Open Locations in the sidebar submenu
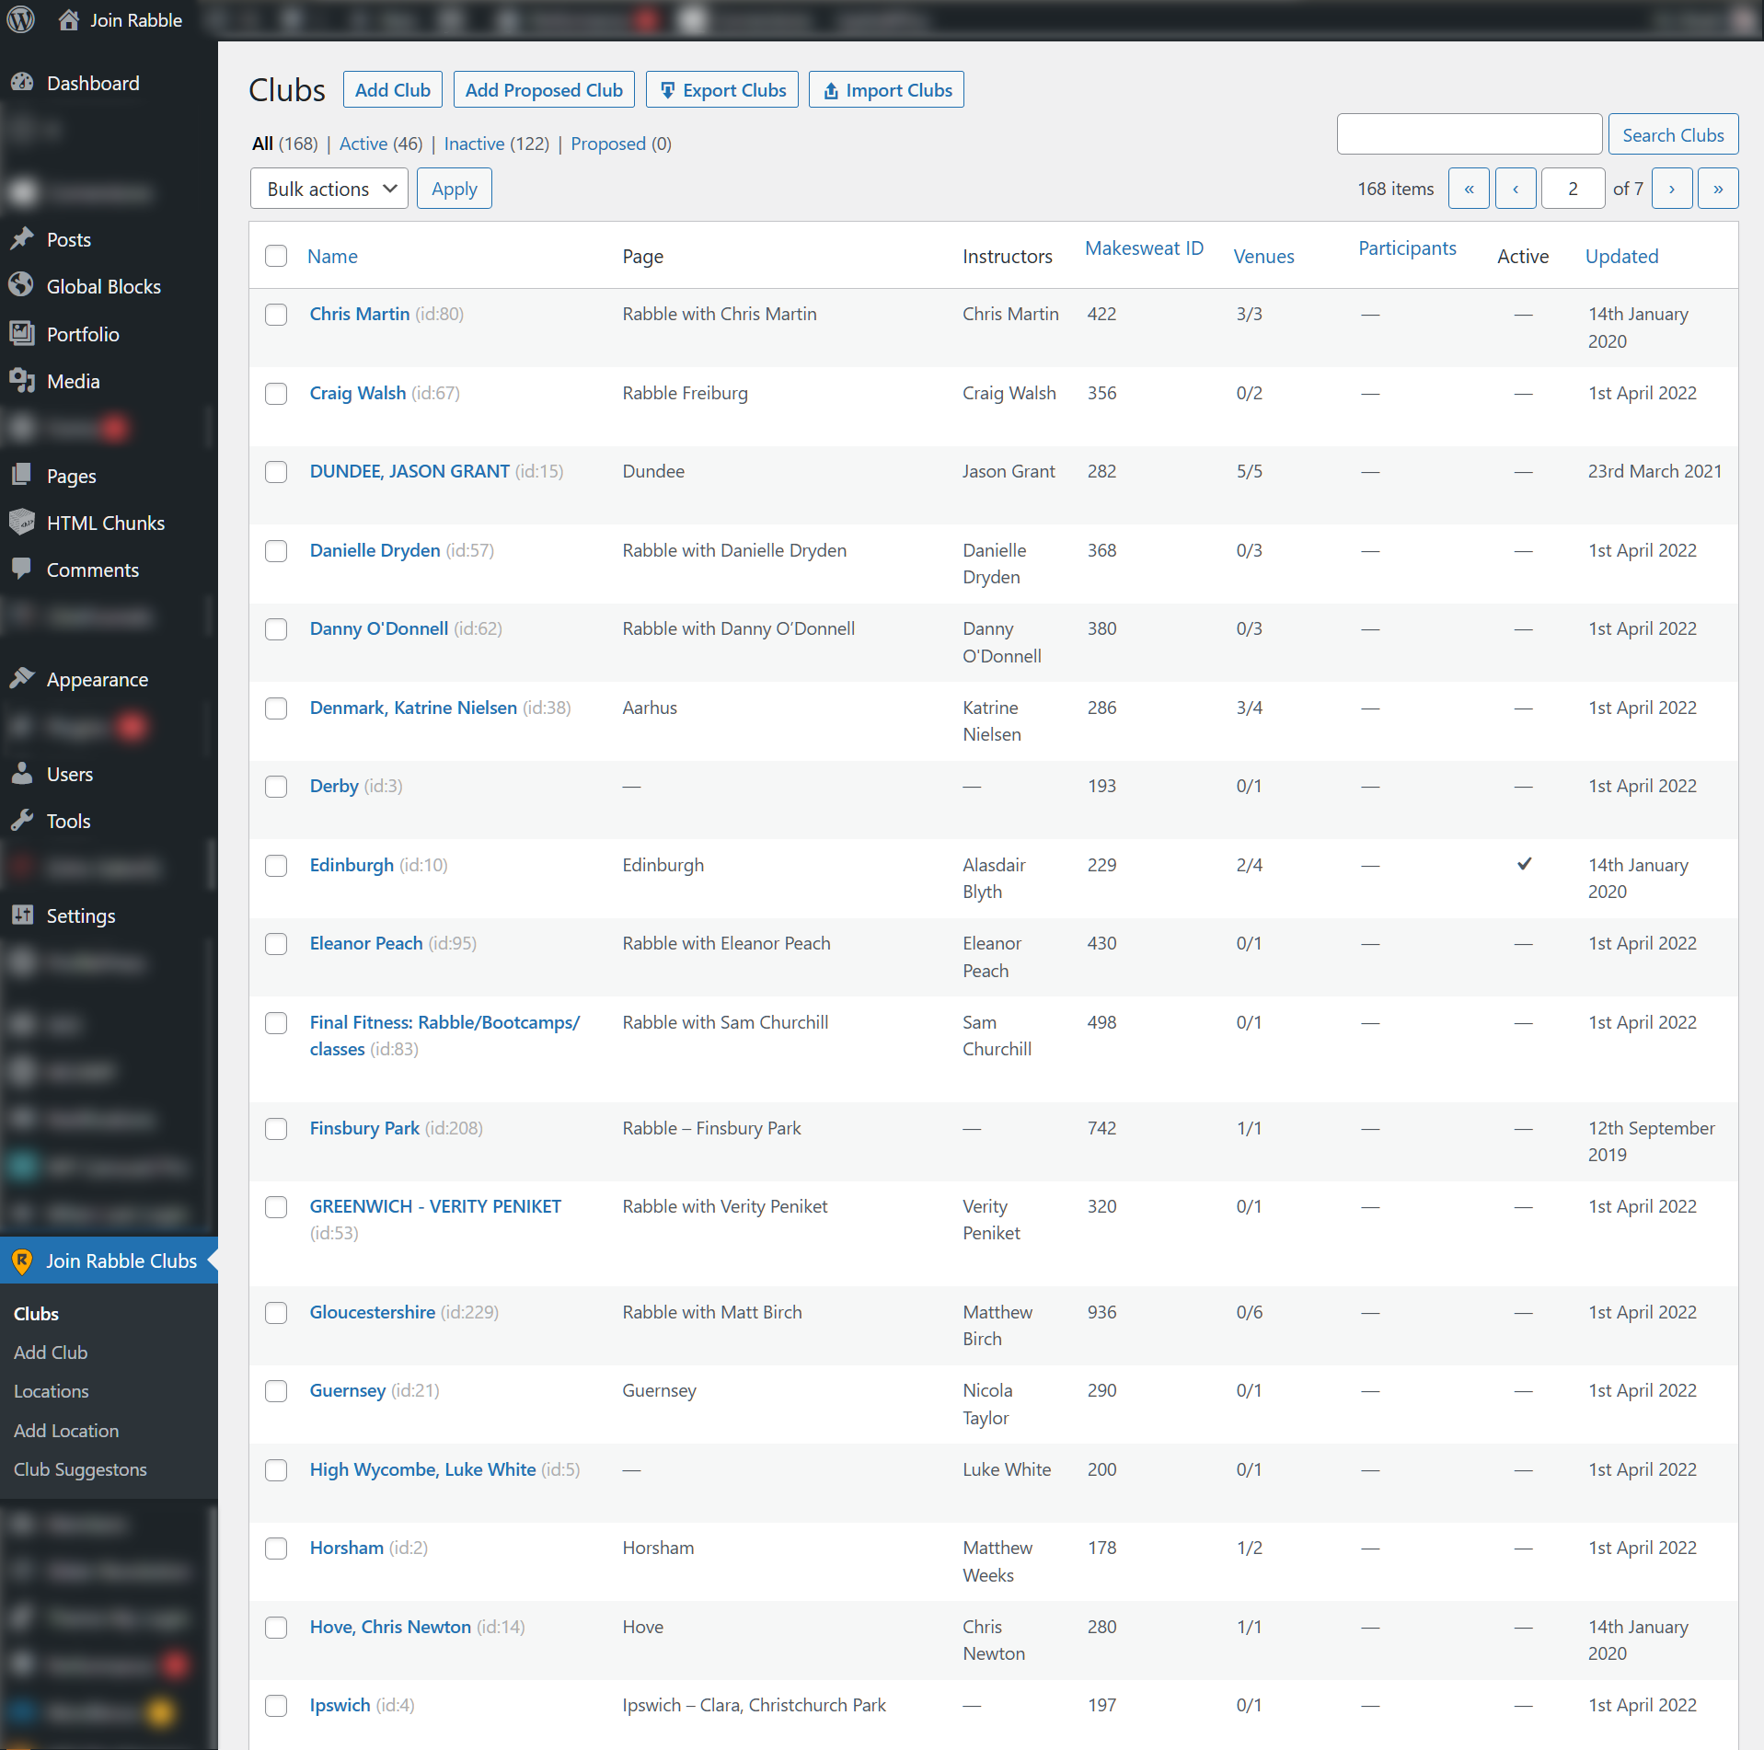This screenshot has height=1750, width=1764. coord(52,1391)
